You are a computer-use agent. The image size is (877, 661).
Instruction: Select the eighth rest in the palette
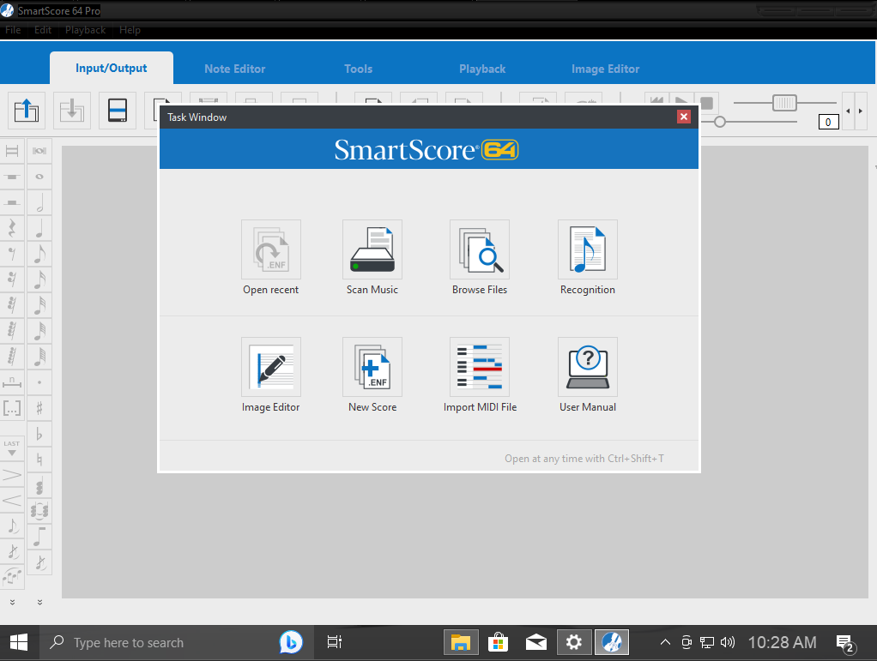click(12, 254)
